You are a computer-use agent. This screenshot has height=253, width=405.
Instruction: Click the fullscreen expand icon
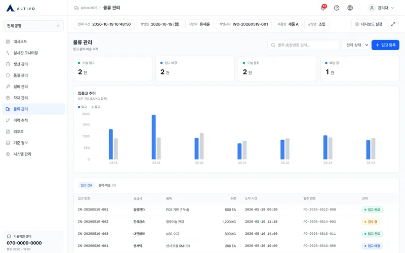coord(393,24)
